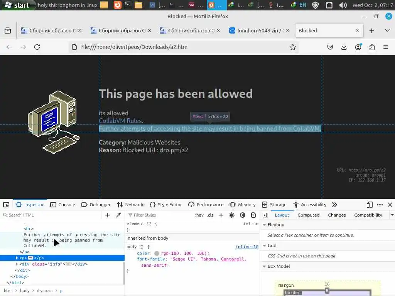Image resolution: width=395 pixels, height=296 pixels.
Task: Open a new browser tab
Action: 371,31
